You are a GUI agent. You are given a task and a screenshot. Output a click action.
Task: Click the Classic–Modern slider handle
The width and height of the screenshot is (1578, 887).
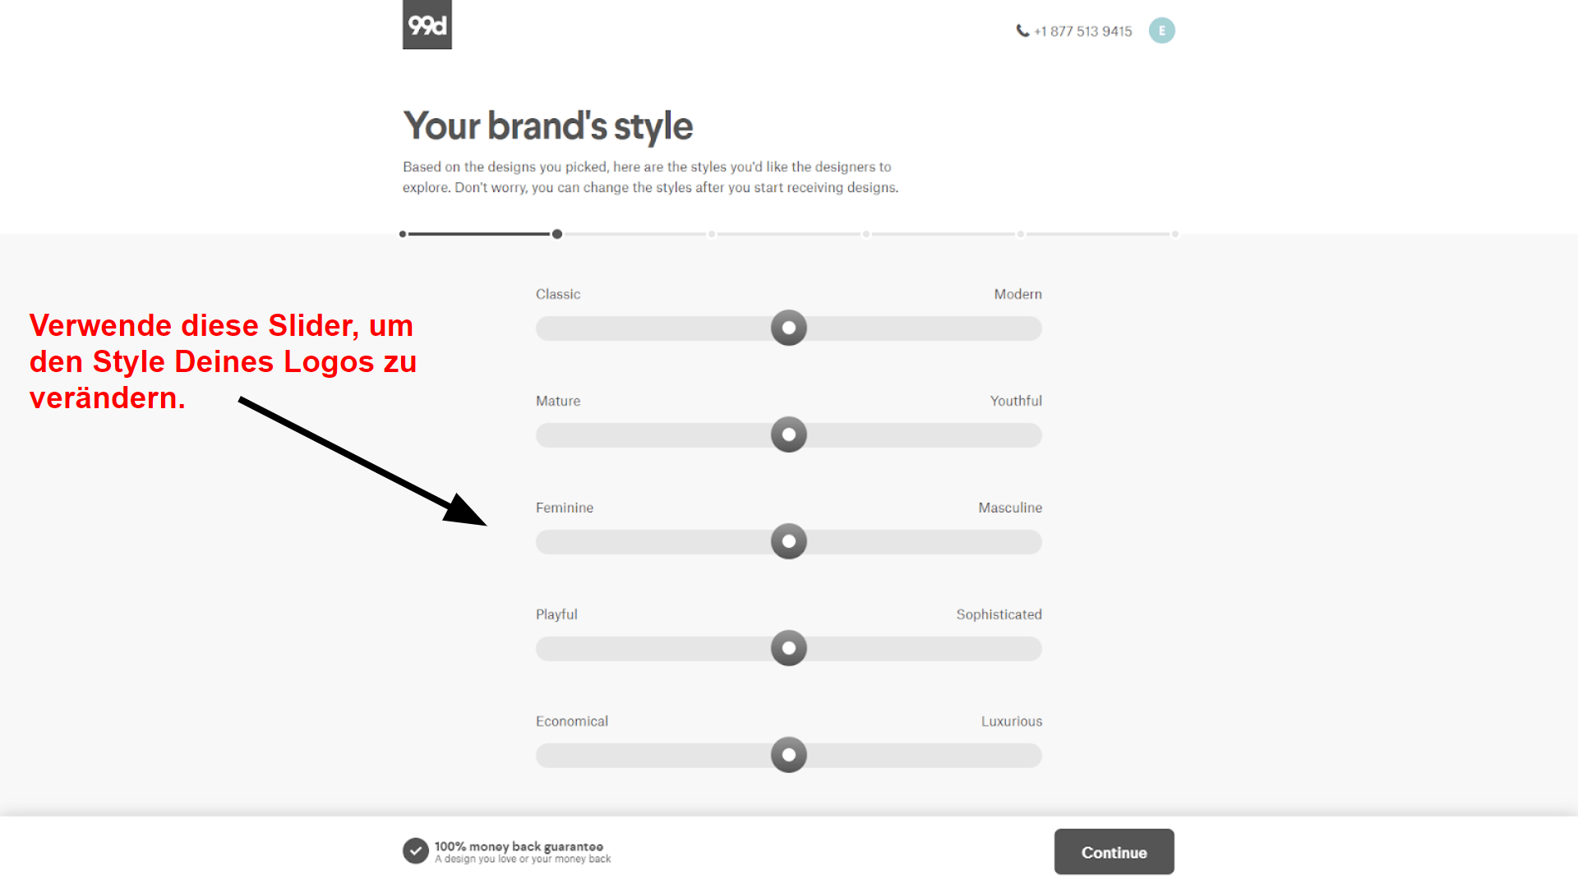click(789, 328)
